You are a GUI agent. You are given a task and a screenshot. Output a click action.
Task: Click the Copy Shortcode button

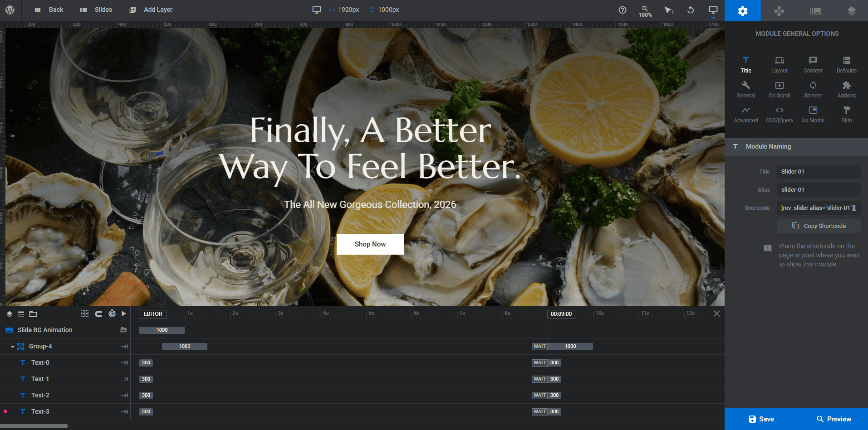click(819, 226)
